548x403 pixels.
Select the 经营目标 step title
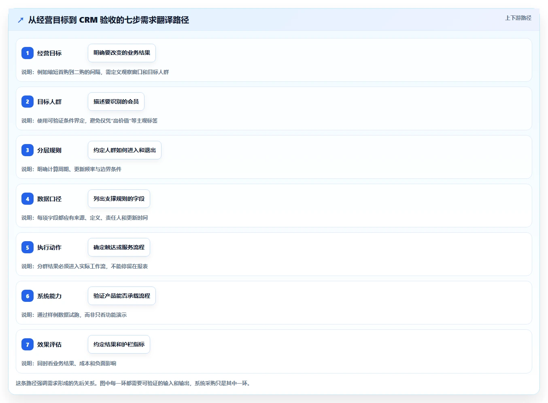(49, 53)
